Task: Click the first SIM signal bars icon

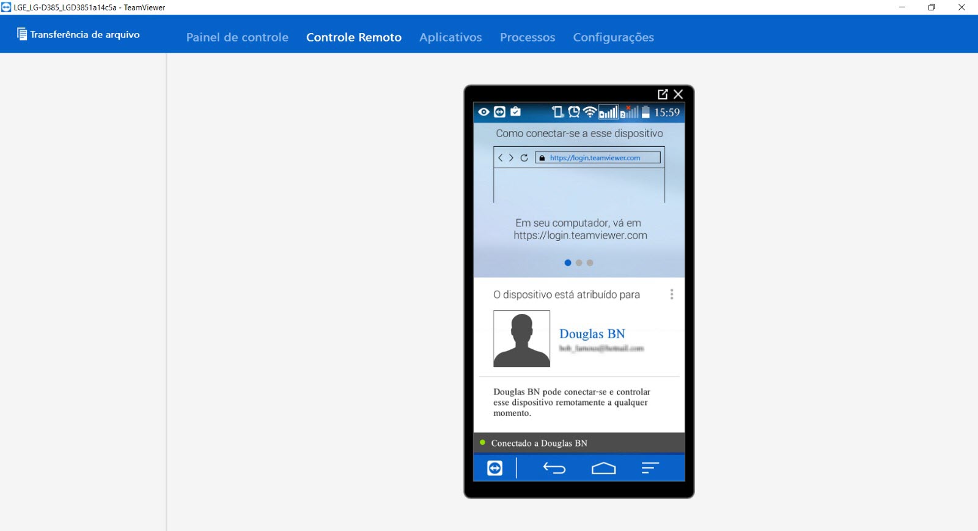Action: pos(608,112)
